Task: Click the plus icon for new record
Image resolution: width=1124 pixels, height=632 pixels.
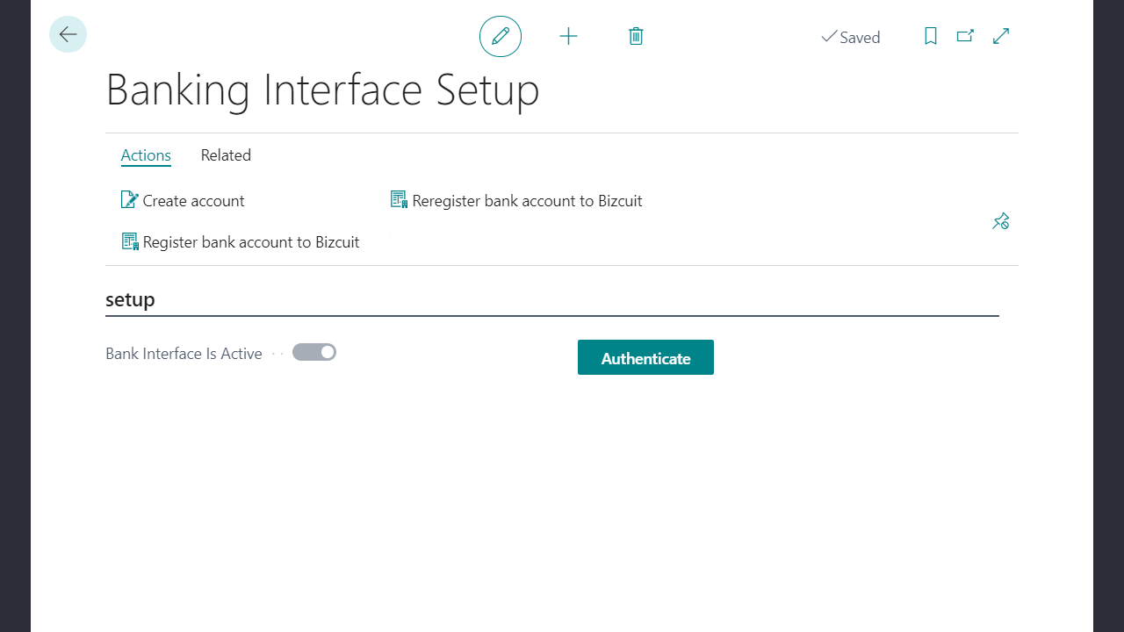Action: click(569, 37)
